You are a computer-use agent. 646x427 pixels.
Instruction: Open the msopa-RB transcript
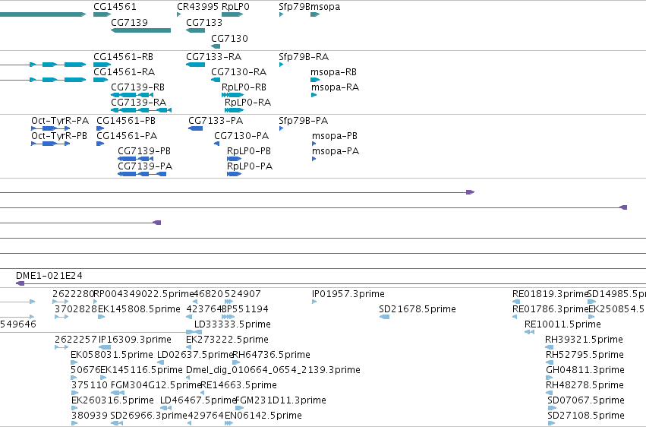tap(315, 80)
